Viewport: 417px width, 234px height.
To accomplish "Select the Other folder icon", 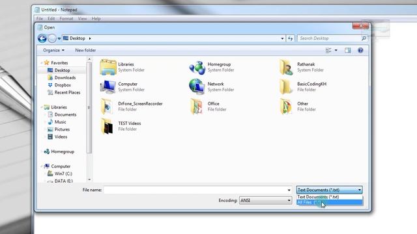I will 286,107.
